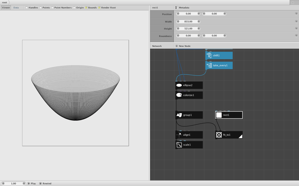Click the shift1 node icon
299x186 pixels.
209,55
